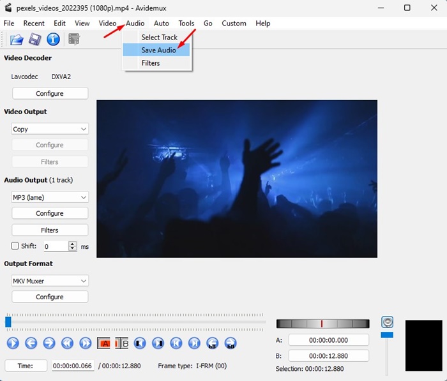Click Video Decoder Configure button

click(50, 93)
